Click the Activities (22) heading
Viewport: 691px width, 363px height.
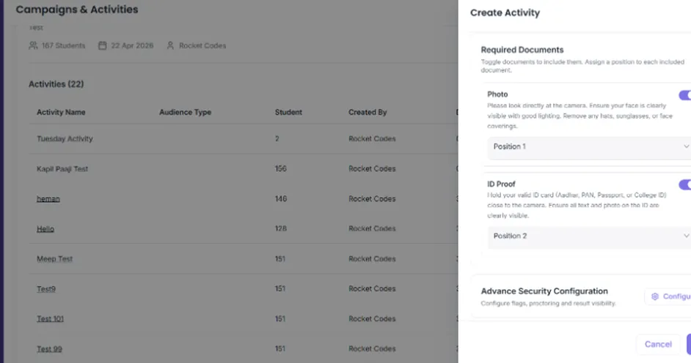(56, 84)
